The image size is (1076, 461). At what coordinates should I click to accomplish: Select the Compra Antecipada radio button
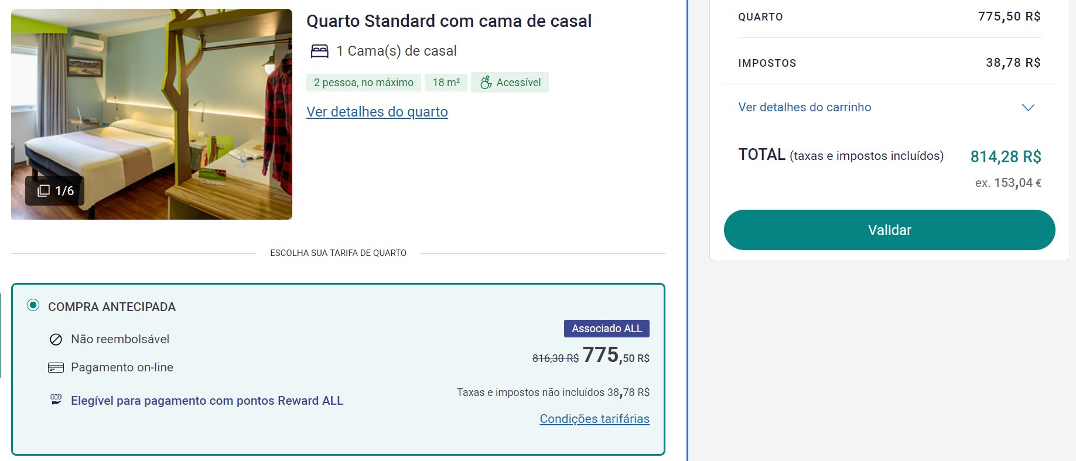click(x=33, y=305)
